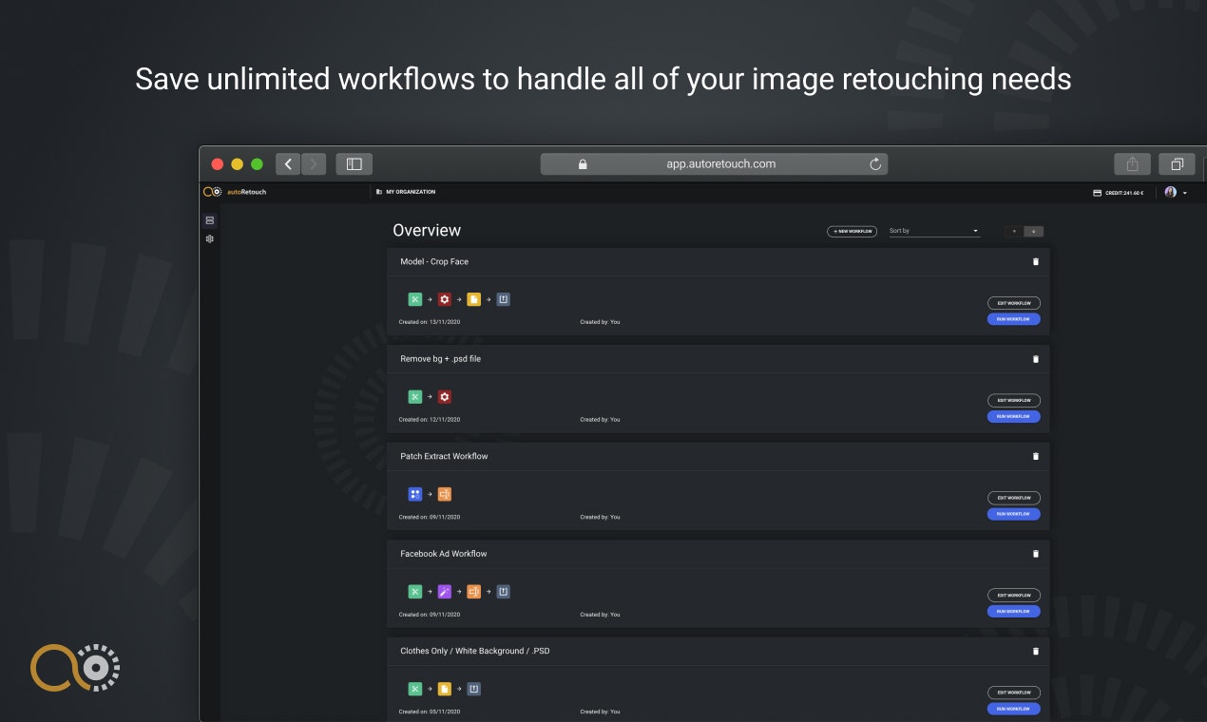
Task: Click the red gear processing step in Remove bg workflow
Action: click(x=444, y=396)
